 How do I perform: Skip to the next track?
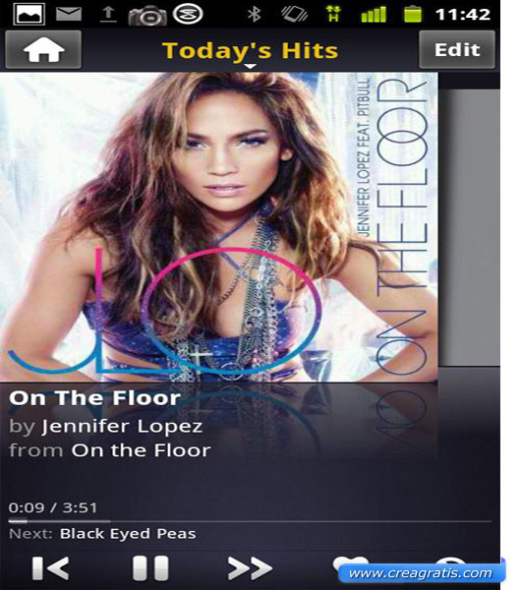coord(250,567)
